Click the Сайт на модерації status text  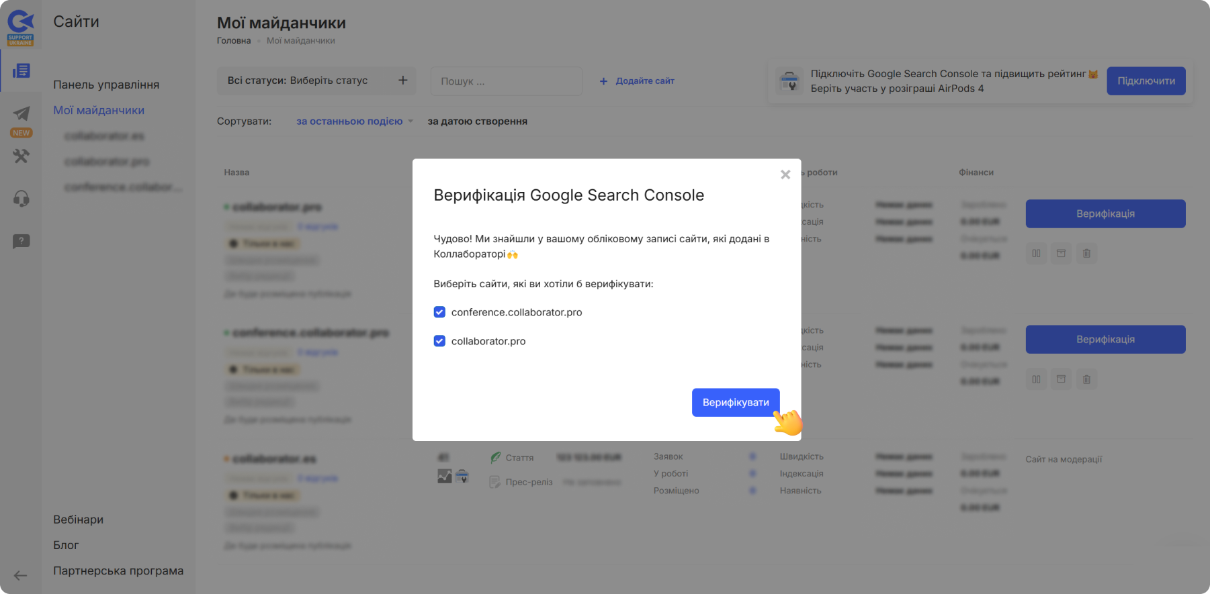(1064, 459)
